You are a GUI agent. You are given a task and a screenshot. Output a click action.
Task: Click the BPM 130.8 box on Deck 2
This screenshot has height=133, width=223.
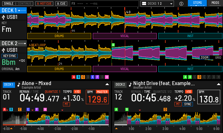[209, 97]
